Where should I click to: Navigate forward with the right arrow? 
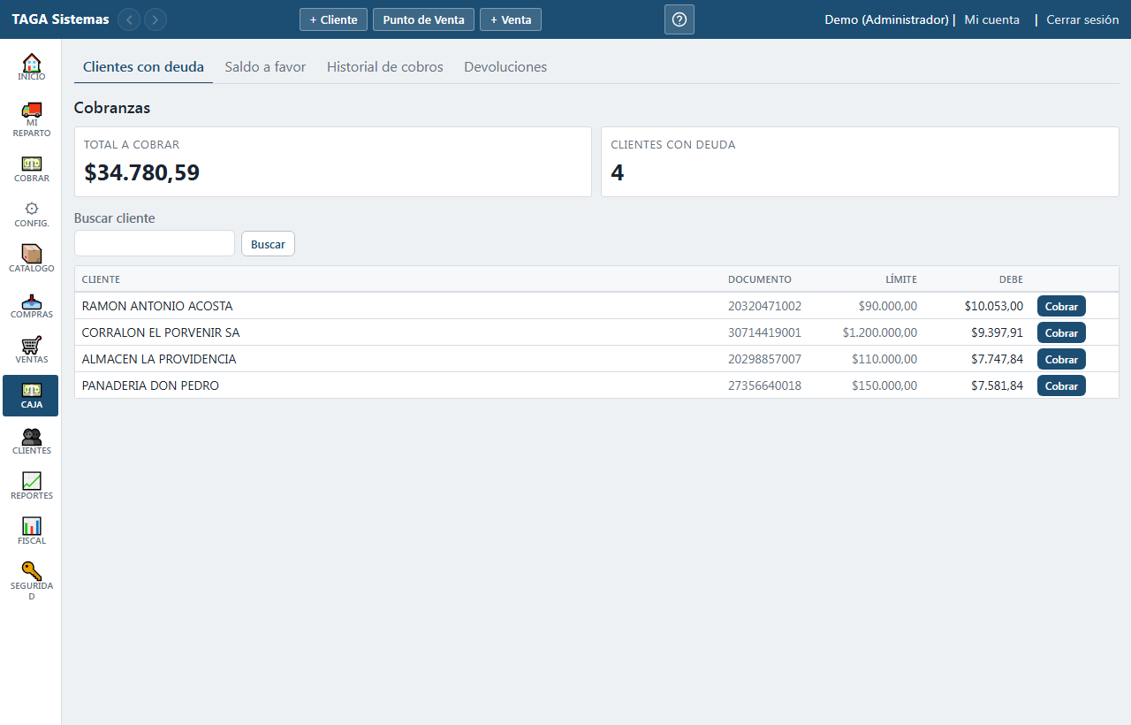(x=156, y=19)
